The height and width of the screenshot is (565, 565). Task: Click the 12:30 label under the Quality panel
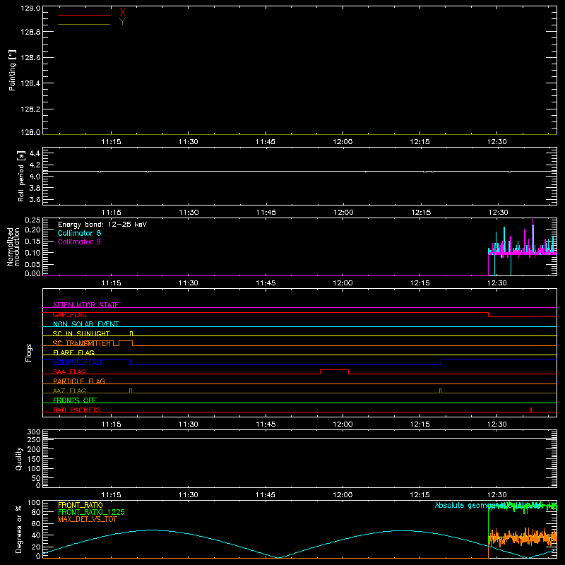point(497,495)
